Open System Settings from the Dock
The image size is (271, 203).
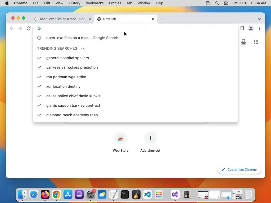click(91, 195)
